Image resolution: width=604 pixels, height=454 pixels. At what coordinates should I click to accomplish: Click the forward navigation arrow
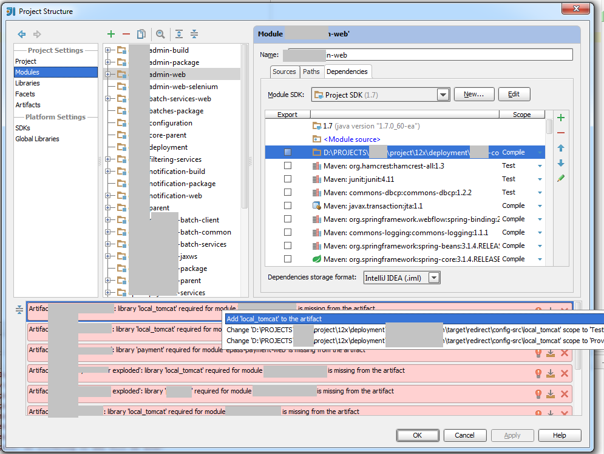click(37, 34)
